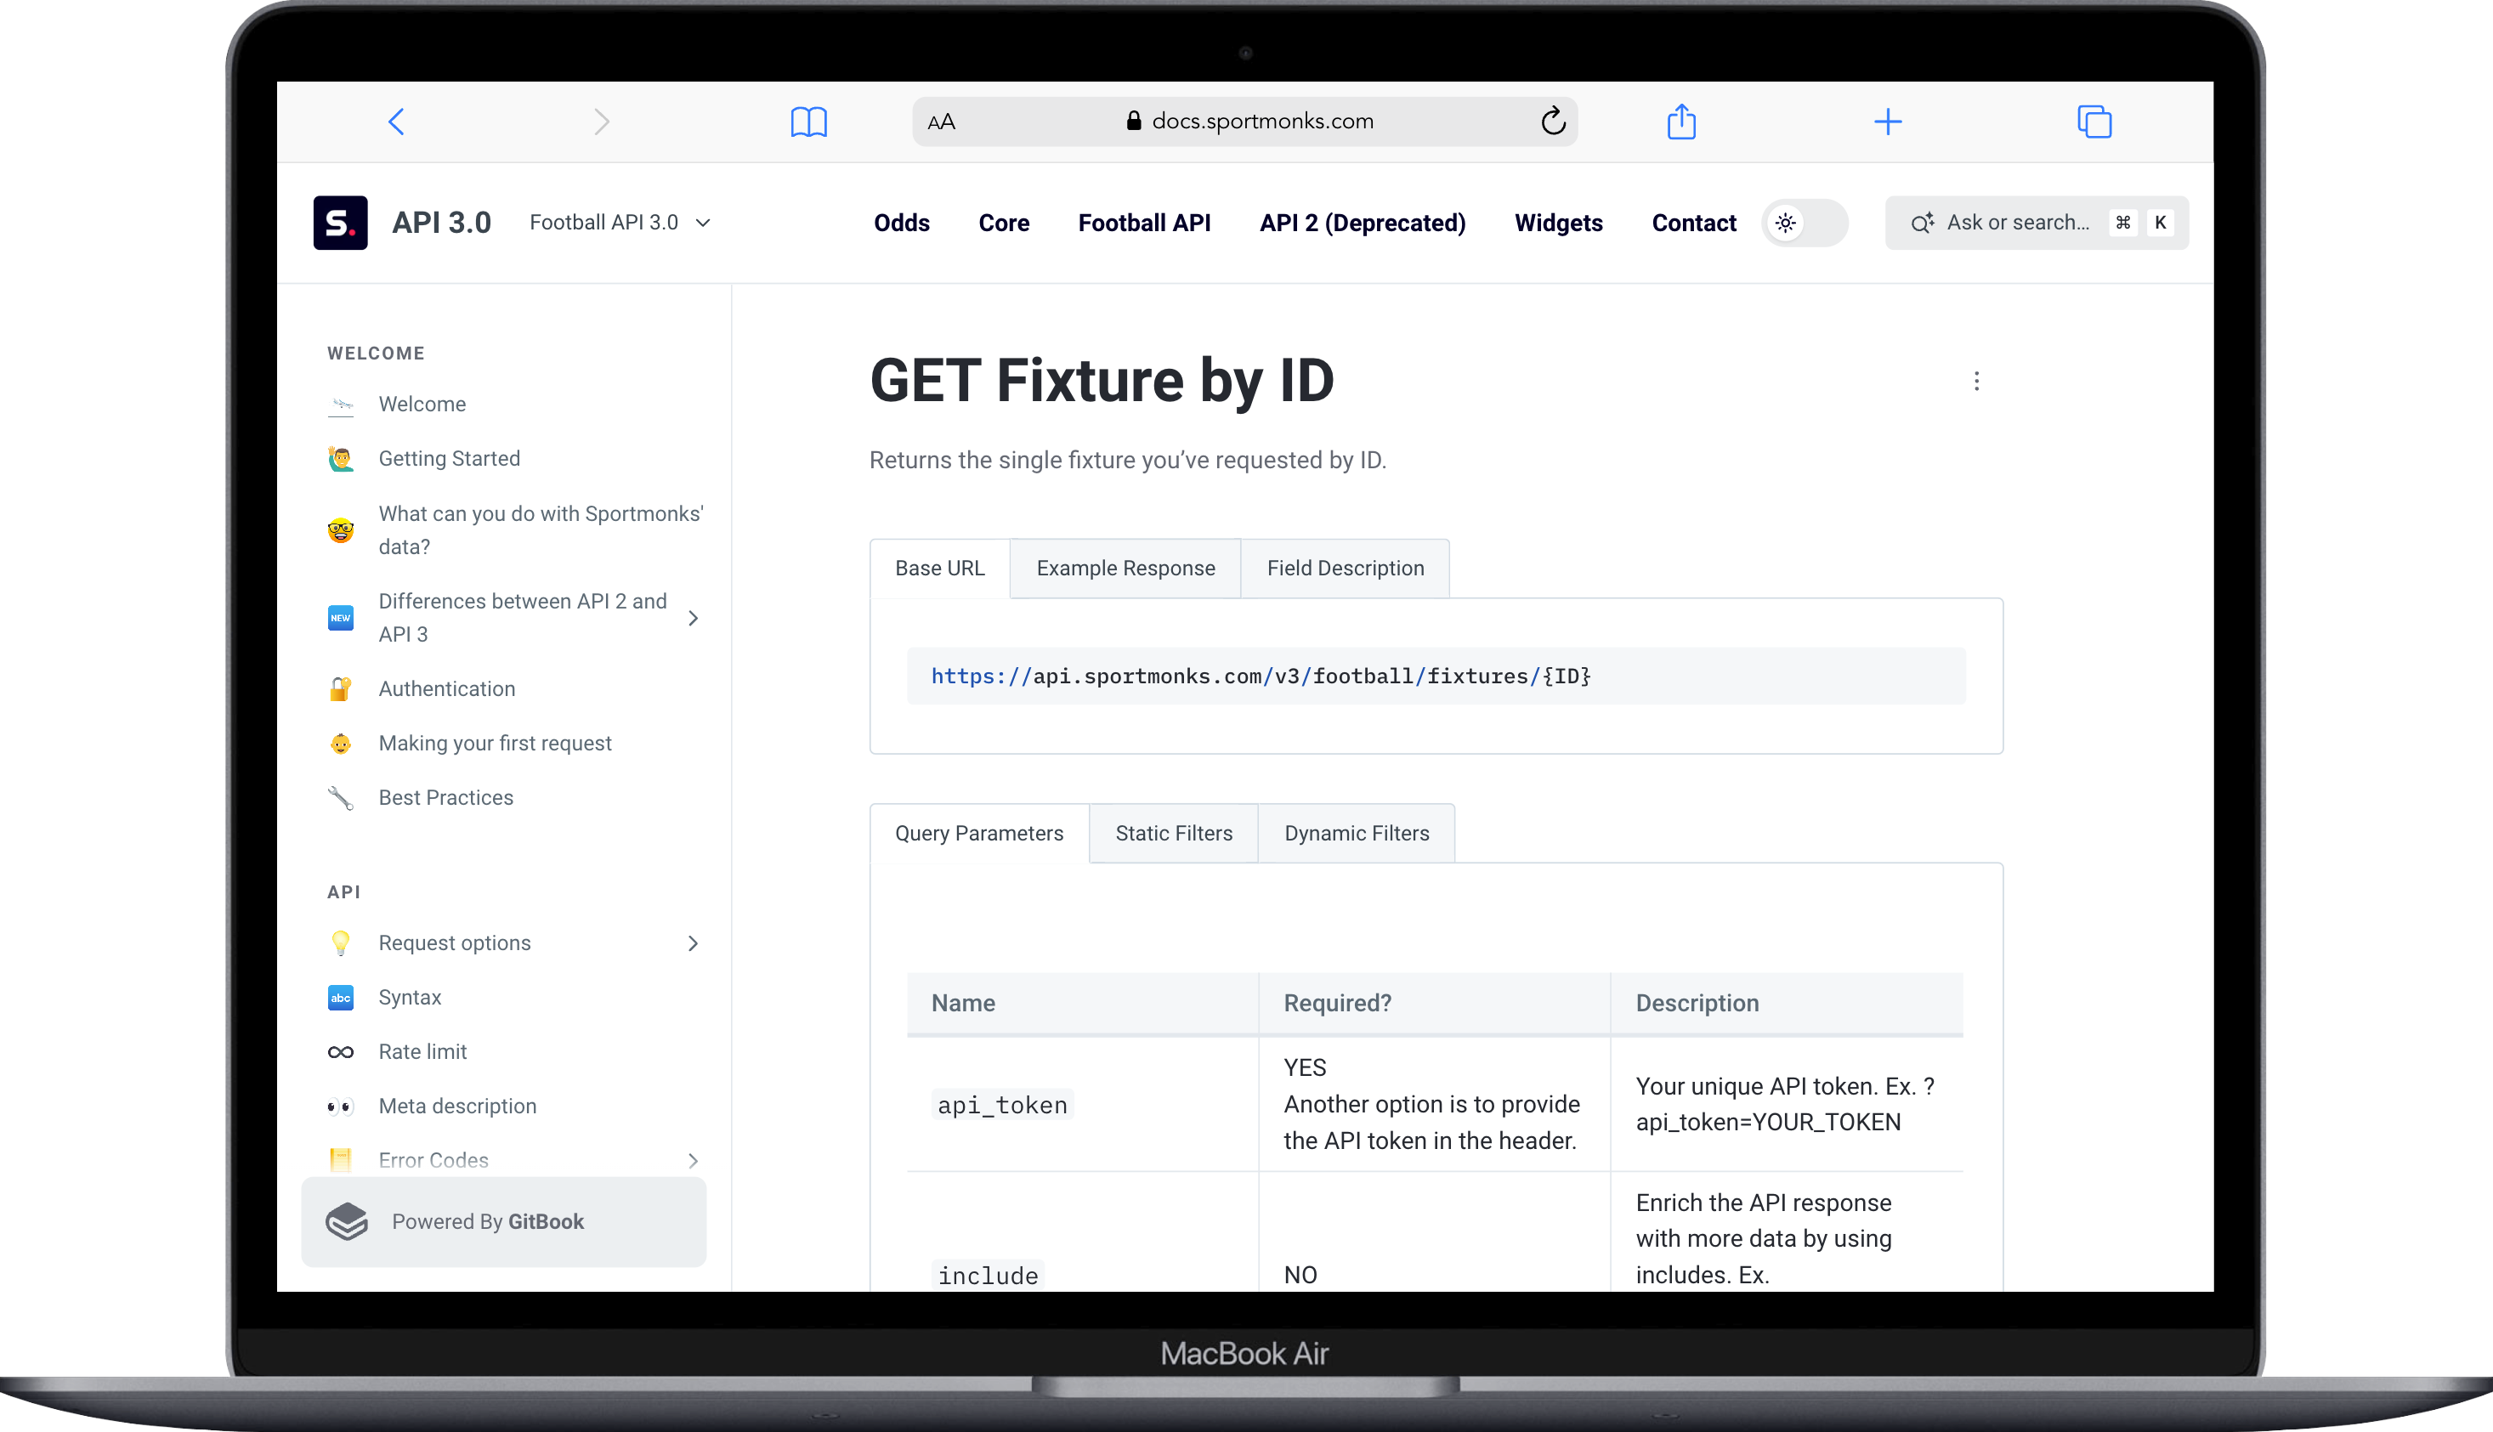Click the fixtures base URL code block
The height and width of the screenshot is (1432, 2493).
click(x=1436, y=676)
